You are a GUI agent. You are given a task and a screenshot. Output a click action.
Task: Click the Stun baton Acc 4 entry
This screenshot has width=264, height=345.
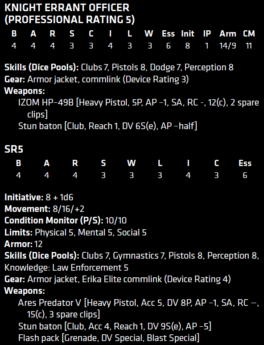(115, 326)
